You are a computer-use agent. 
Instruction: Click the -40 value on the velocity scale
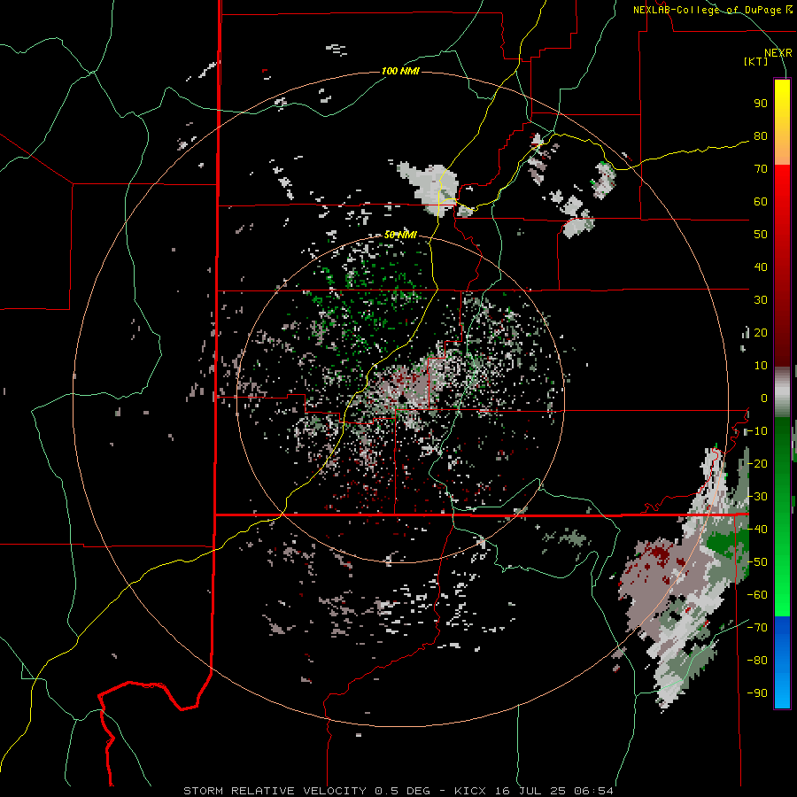(x=757, y=530)
